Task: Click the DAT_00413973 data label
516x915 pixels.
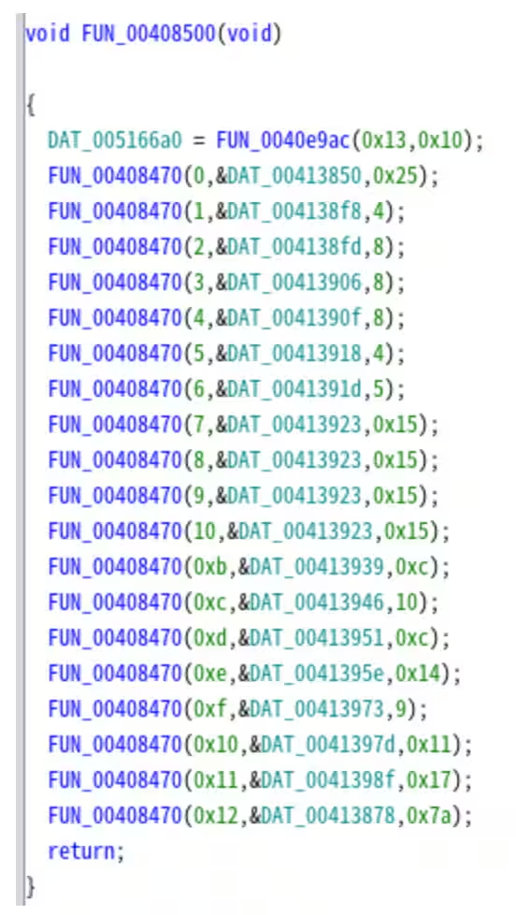Action: (x=317, y=709)
